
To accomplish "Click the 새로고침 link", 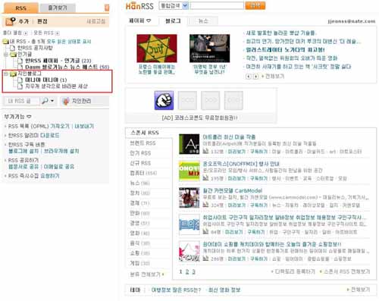I will click(96, 21).
